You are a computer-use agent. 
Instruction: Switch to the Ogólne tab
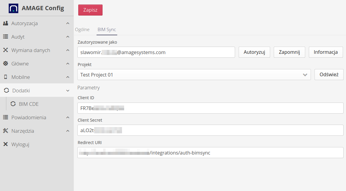(x=82, y=30)
